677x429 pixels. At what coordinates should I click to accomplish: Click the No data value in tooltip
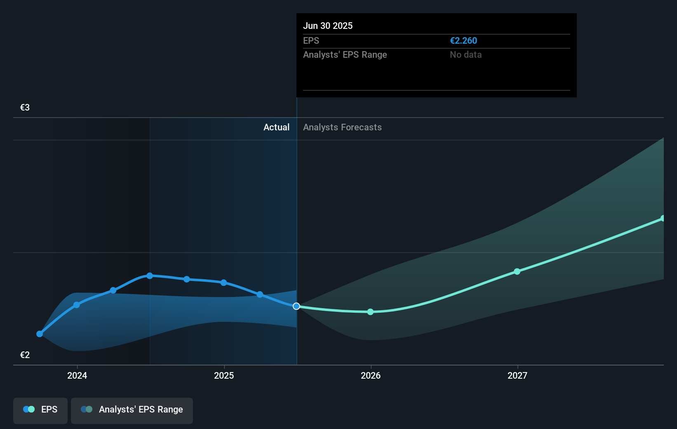(x=465, y=54)
